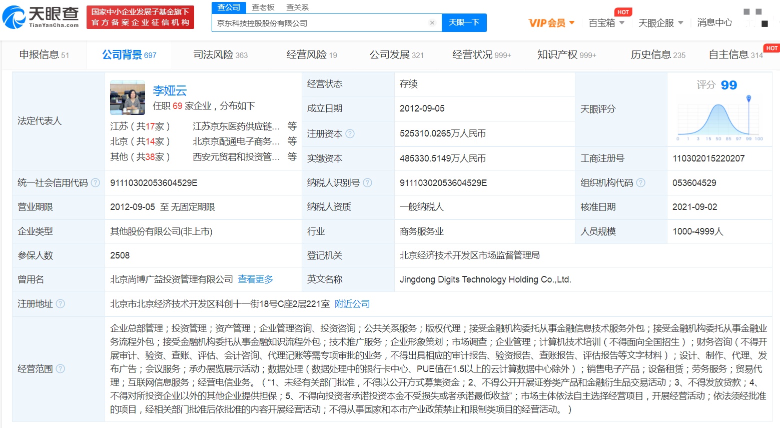Viewport: 780px width, 428px height.
Task: Click 江苏京东医药供应链… company entry
Action: pos(236,126)
